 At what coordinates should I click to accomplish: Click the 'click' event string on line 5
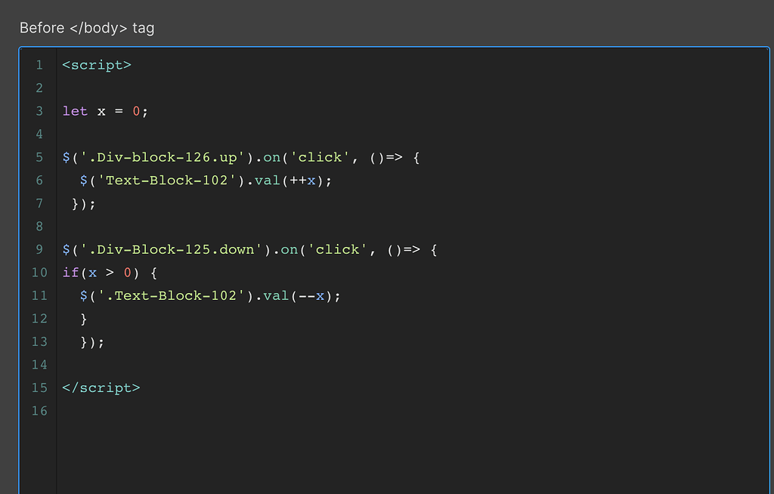click(x=321, y=157)
